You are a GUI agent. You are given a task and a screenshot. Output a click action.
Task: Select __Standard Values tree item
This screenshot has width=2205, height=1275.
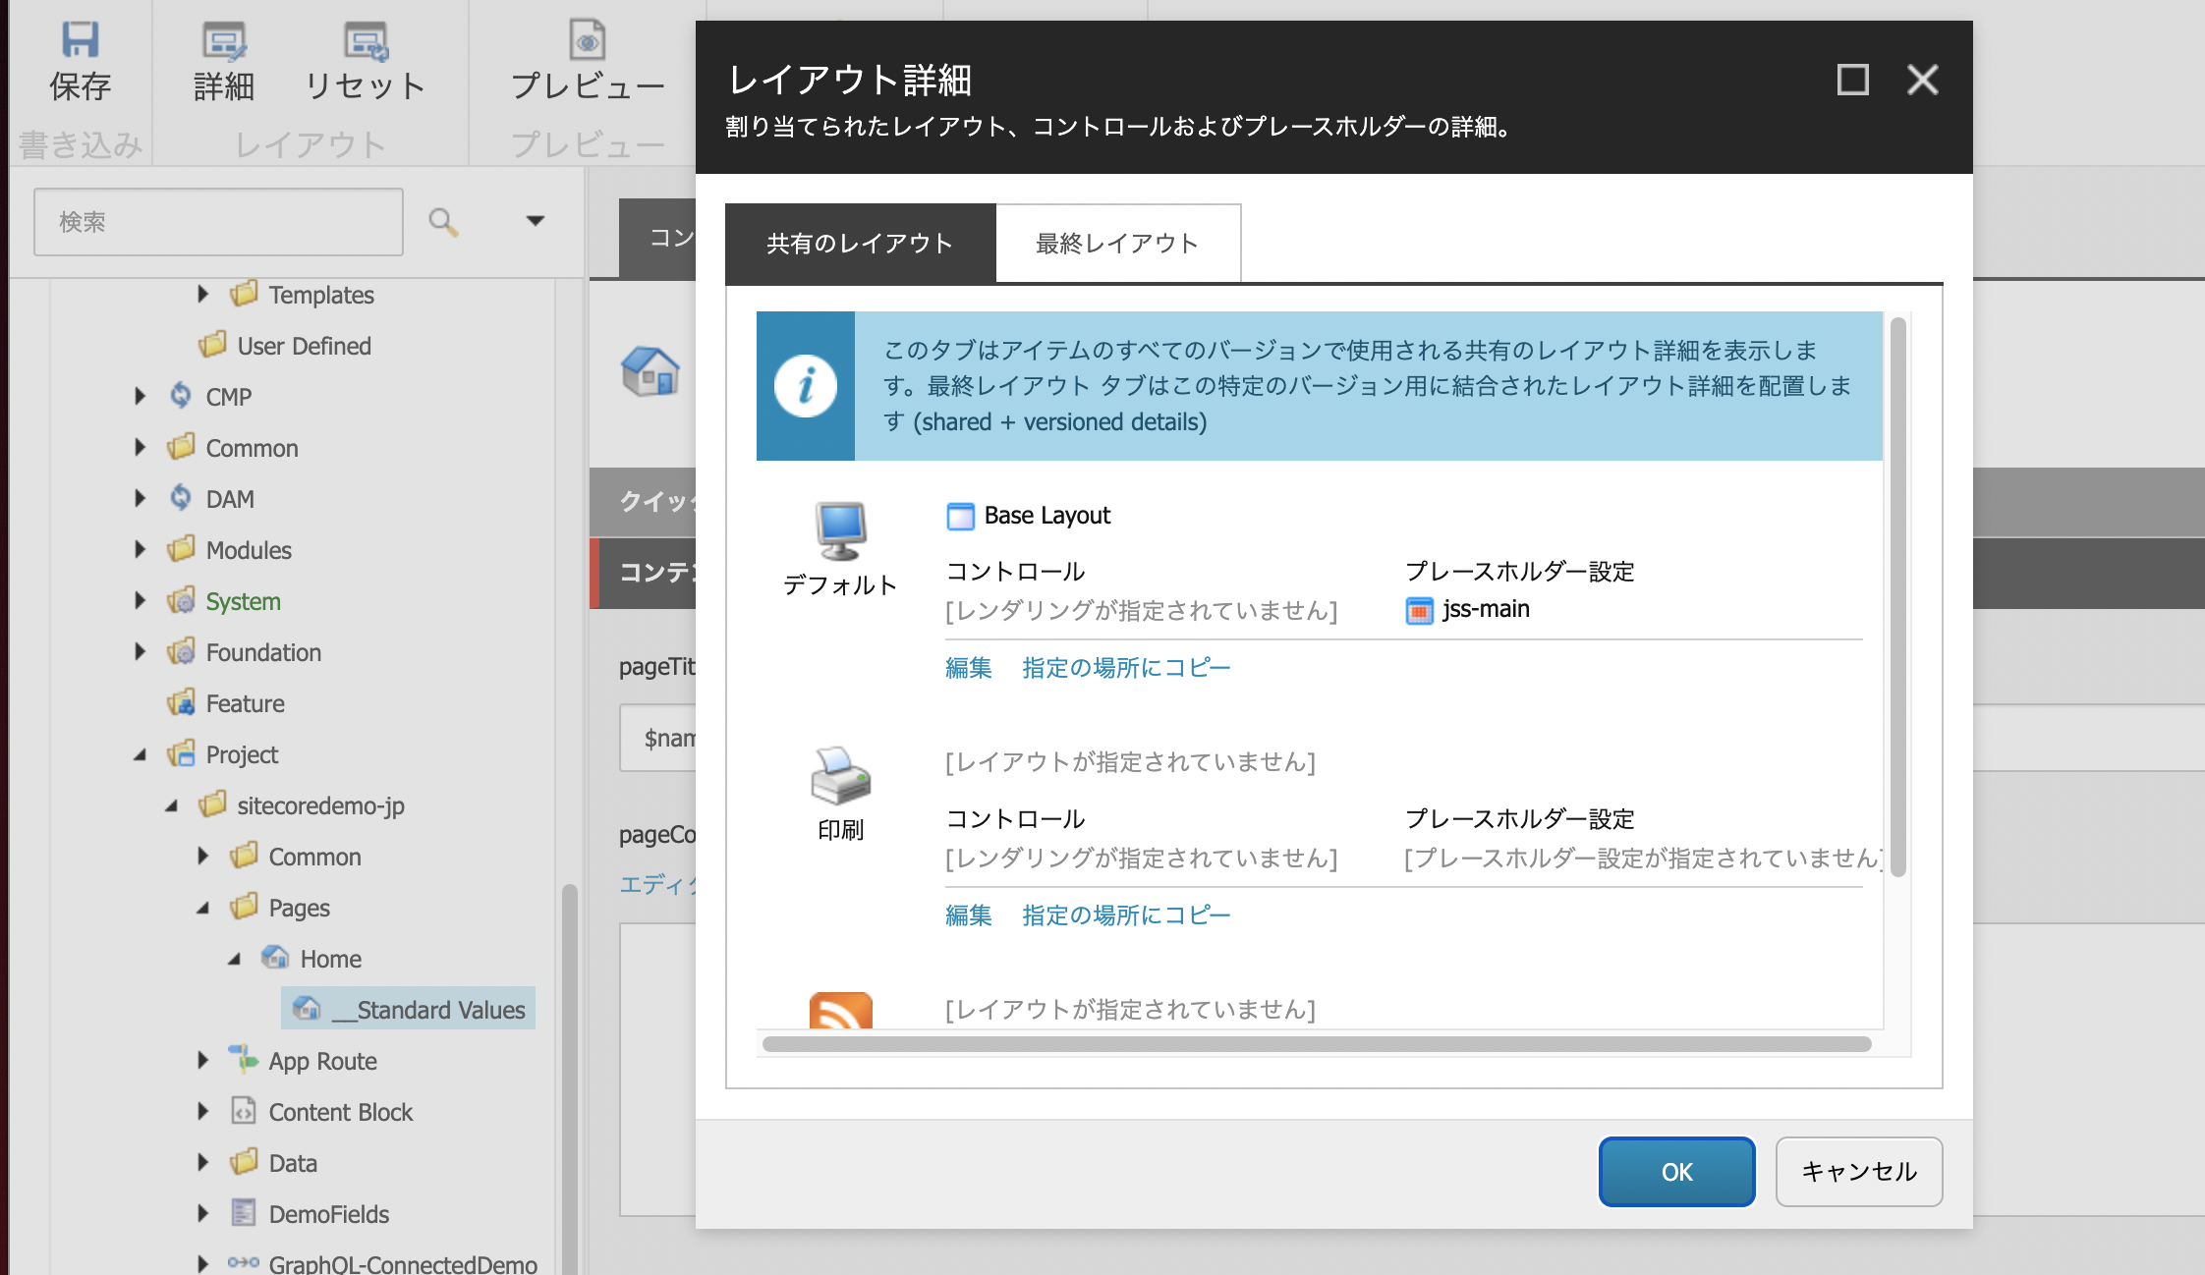429,1010
